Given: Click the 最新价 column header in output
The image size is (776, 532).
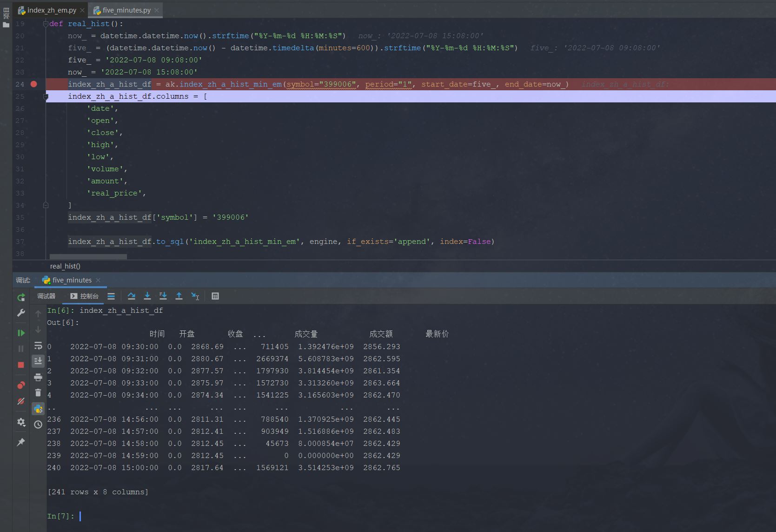Looking at the screenshot, I should pyautogui.click(x=437, y=334).
